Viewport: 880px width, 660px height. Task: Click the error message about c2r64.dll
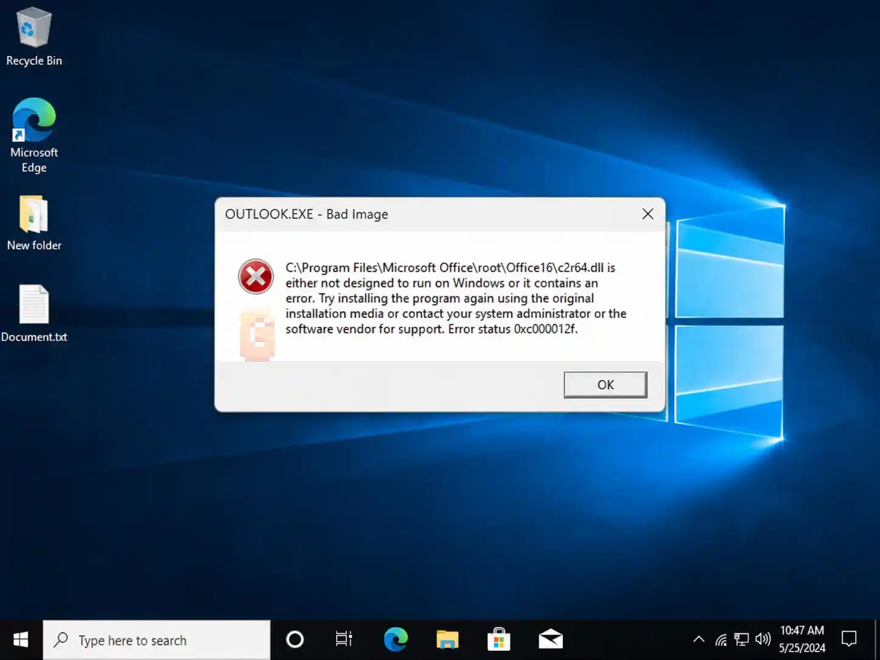click(x=456, y=298)
